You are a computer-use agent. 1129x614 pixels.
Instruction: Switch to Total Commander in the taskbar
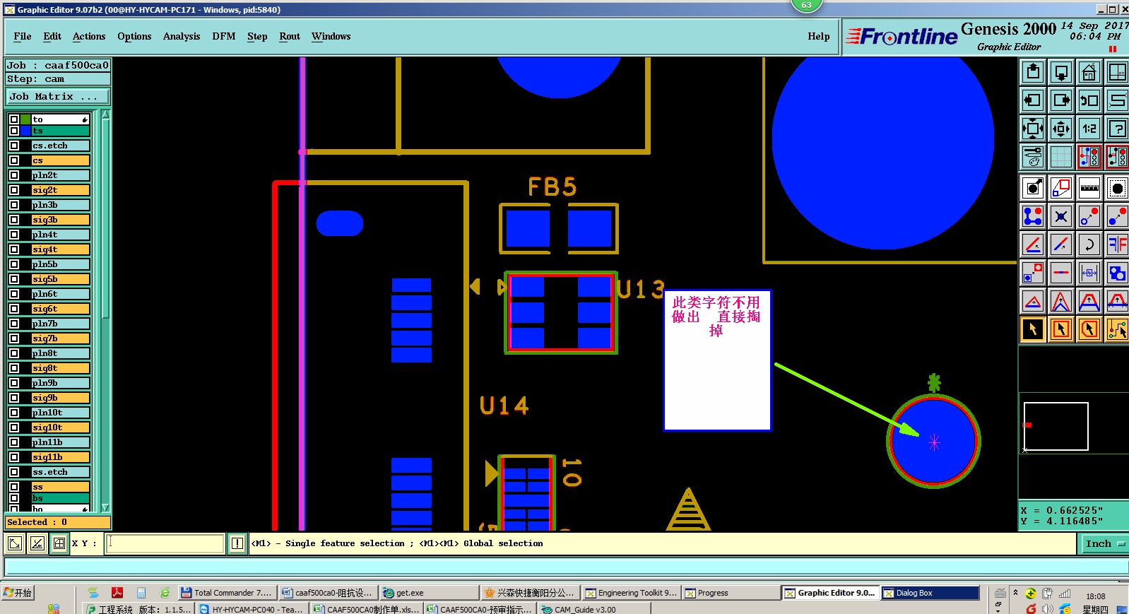point(226,593)
